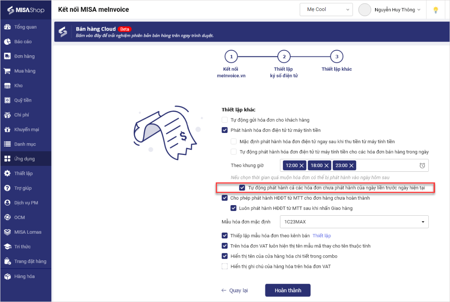
Task: Open the Đơn hàng menu item
Action: 26,56
